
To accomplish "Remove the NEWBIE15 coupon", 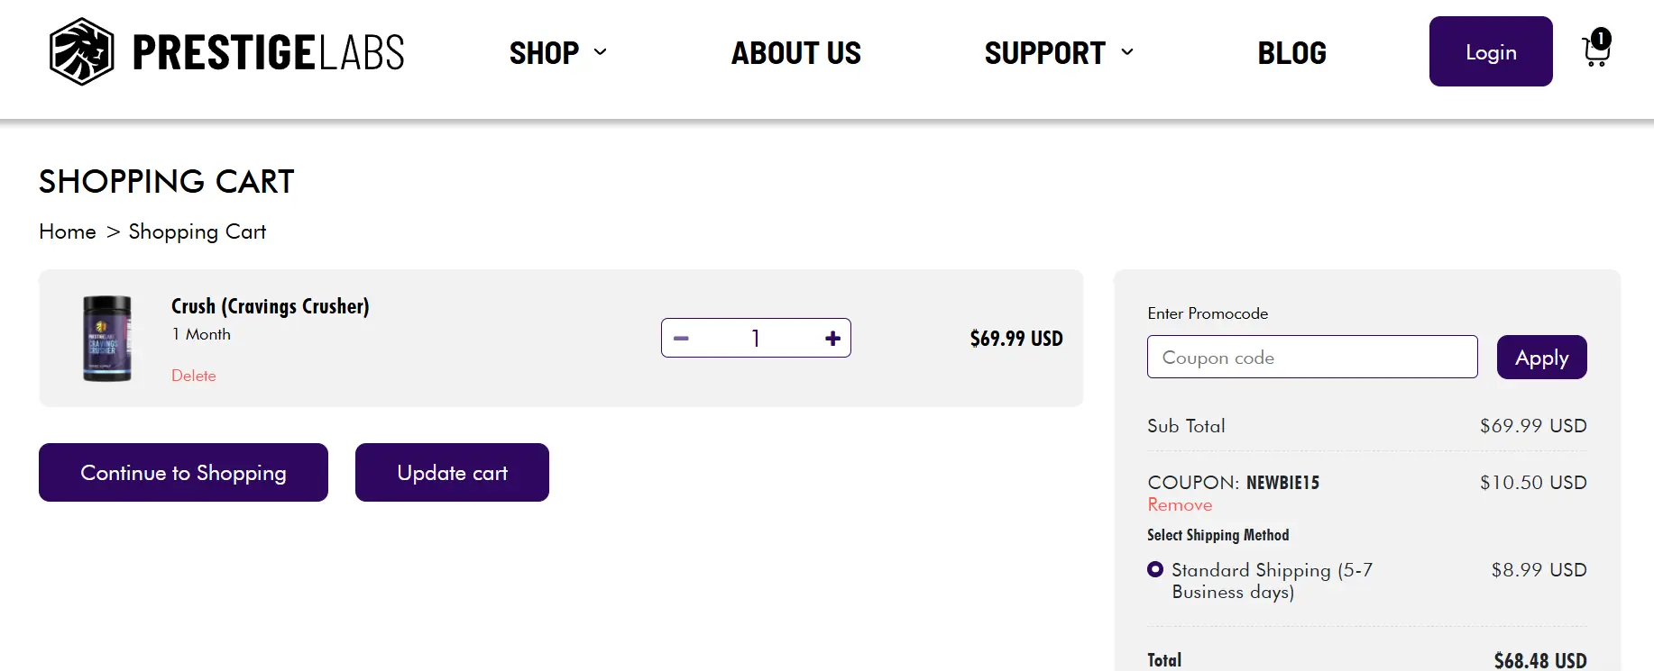I will 1180,505.
